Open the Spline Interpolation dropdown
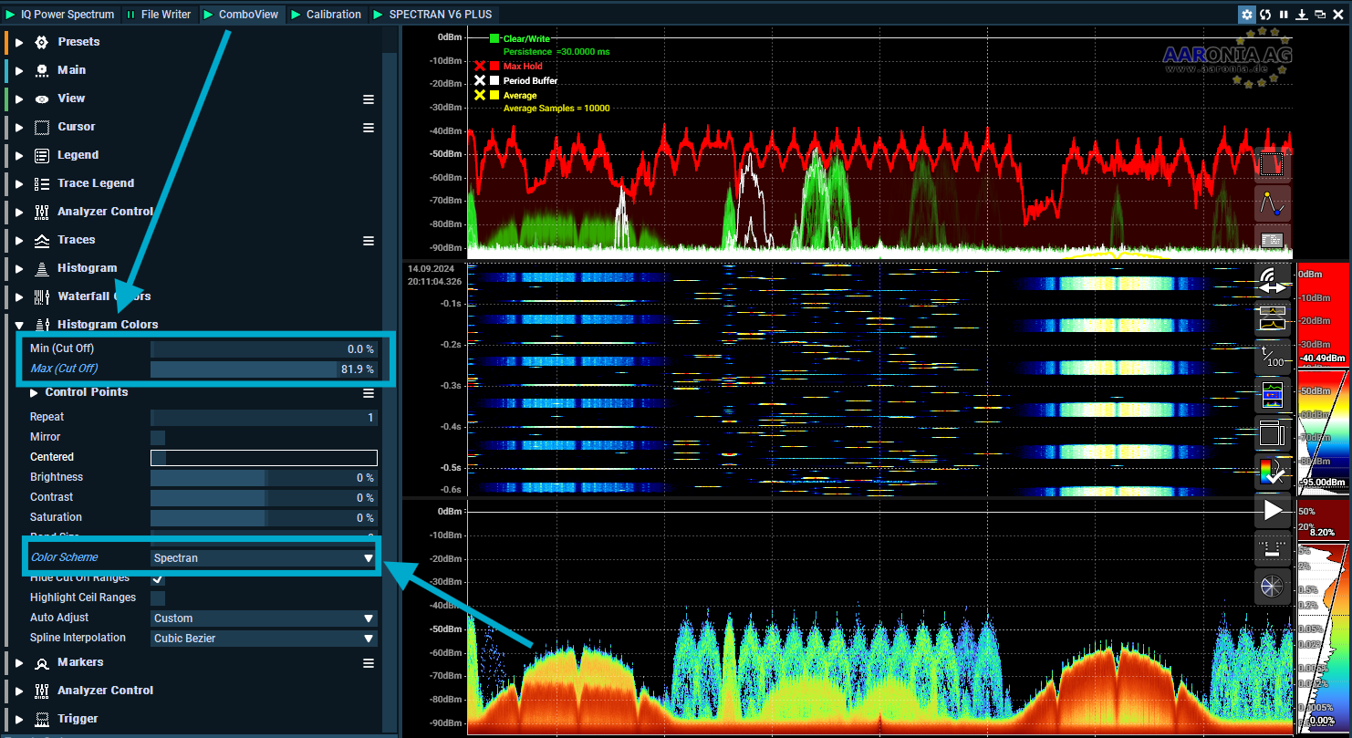The height and width of the screenshot is (738, 1352). tap(264, 639)
